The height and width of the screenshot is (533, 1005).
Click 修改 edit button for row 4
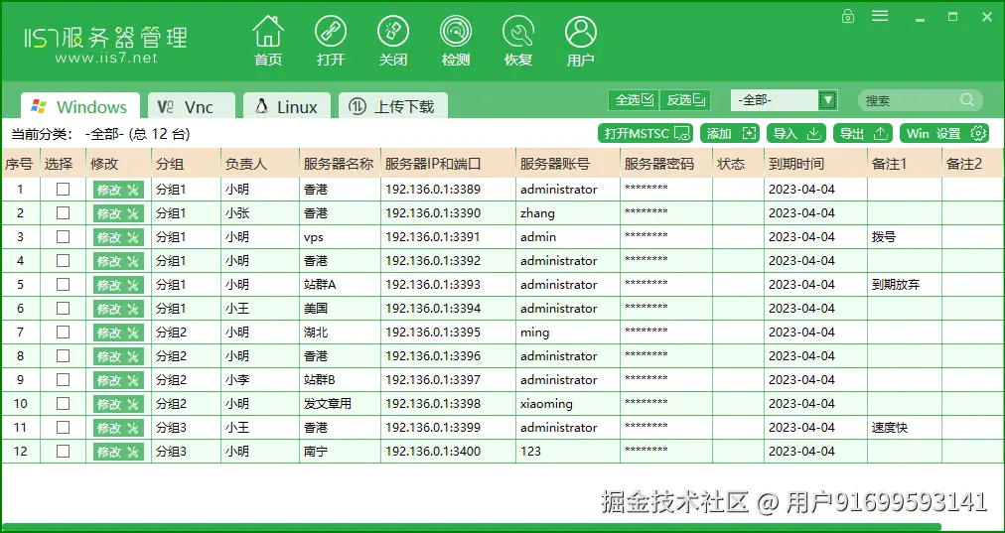coord(118,261)
